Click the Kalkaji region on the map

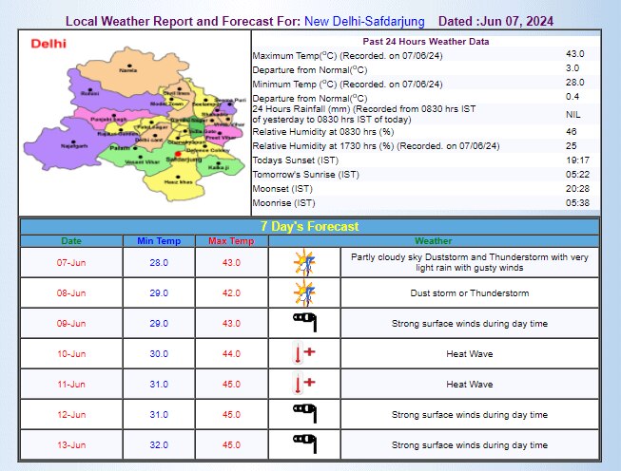click(219, 165)
